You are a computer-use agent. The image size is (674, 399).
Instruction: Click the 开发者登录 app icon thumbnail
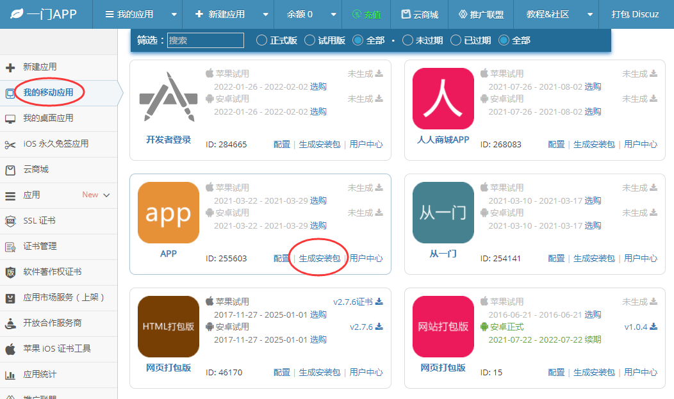pos(168,98)
